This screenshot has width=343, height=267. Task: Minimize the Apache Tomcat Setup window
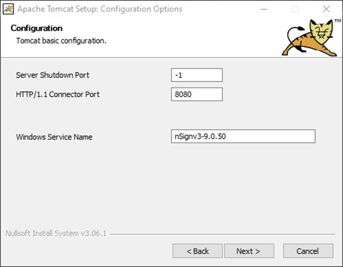coord(264,10)
